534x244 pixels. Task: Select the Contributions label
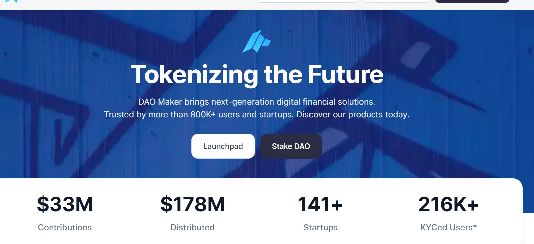(x=65, y=227)
